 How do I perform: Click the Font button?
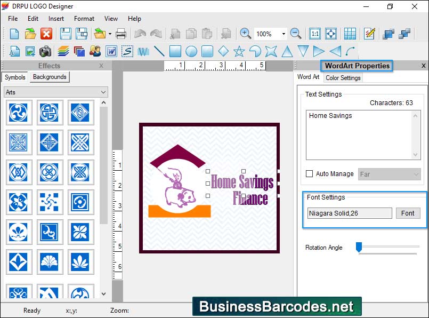[408, 213]
